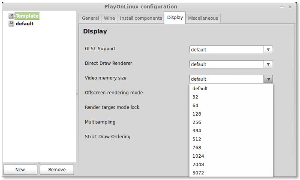Minimize the PlayOnLinux configuration window

click(282, 7)
